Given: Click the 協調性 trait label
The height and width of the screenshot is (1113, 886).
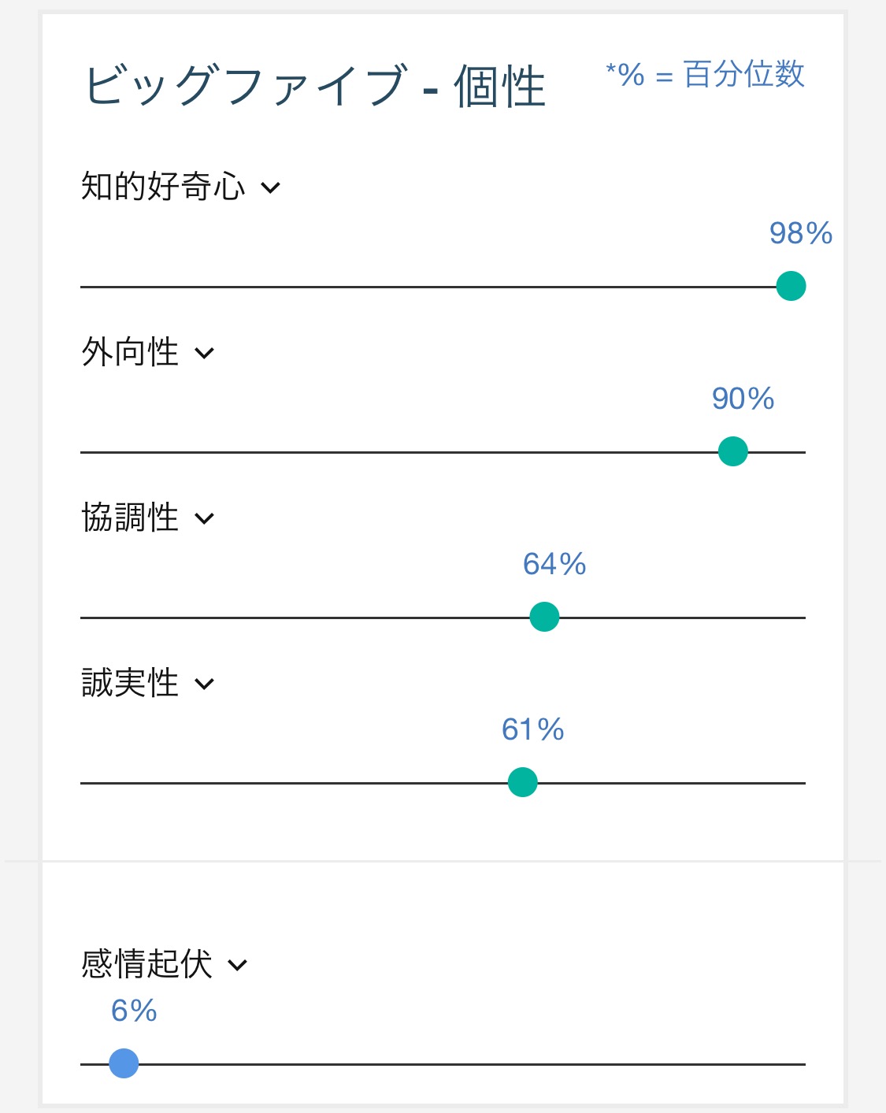Looking at the screenshot, I should coord(130,518).
